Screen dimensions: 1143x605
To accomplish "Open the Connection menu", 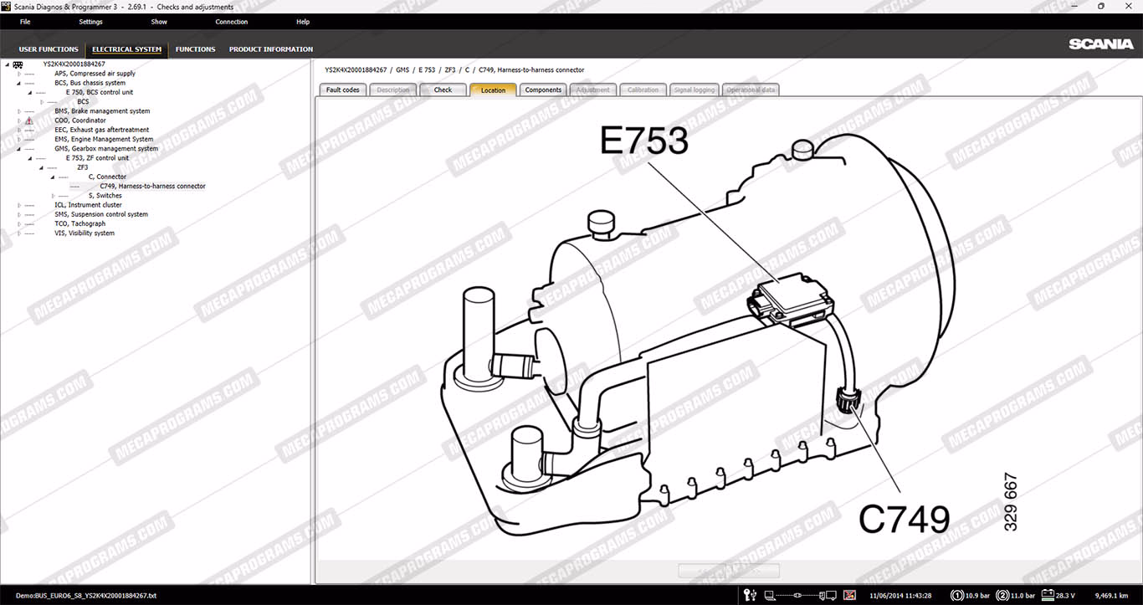I will [x=232, y=22].
